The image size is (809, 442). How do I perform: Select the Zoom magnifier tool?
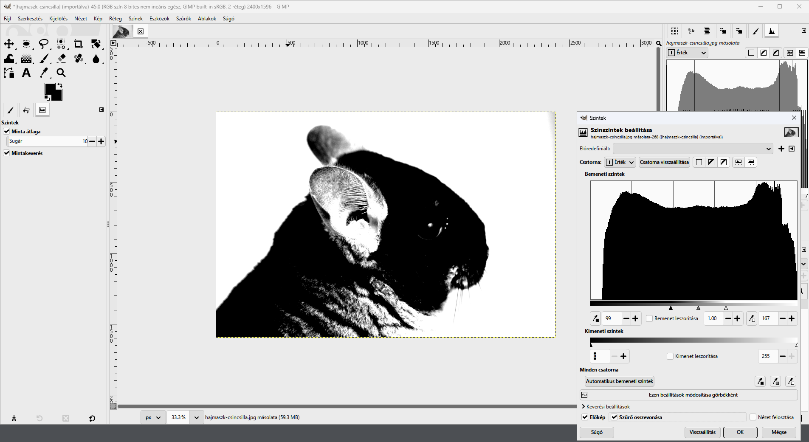pos(61,73)
